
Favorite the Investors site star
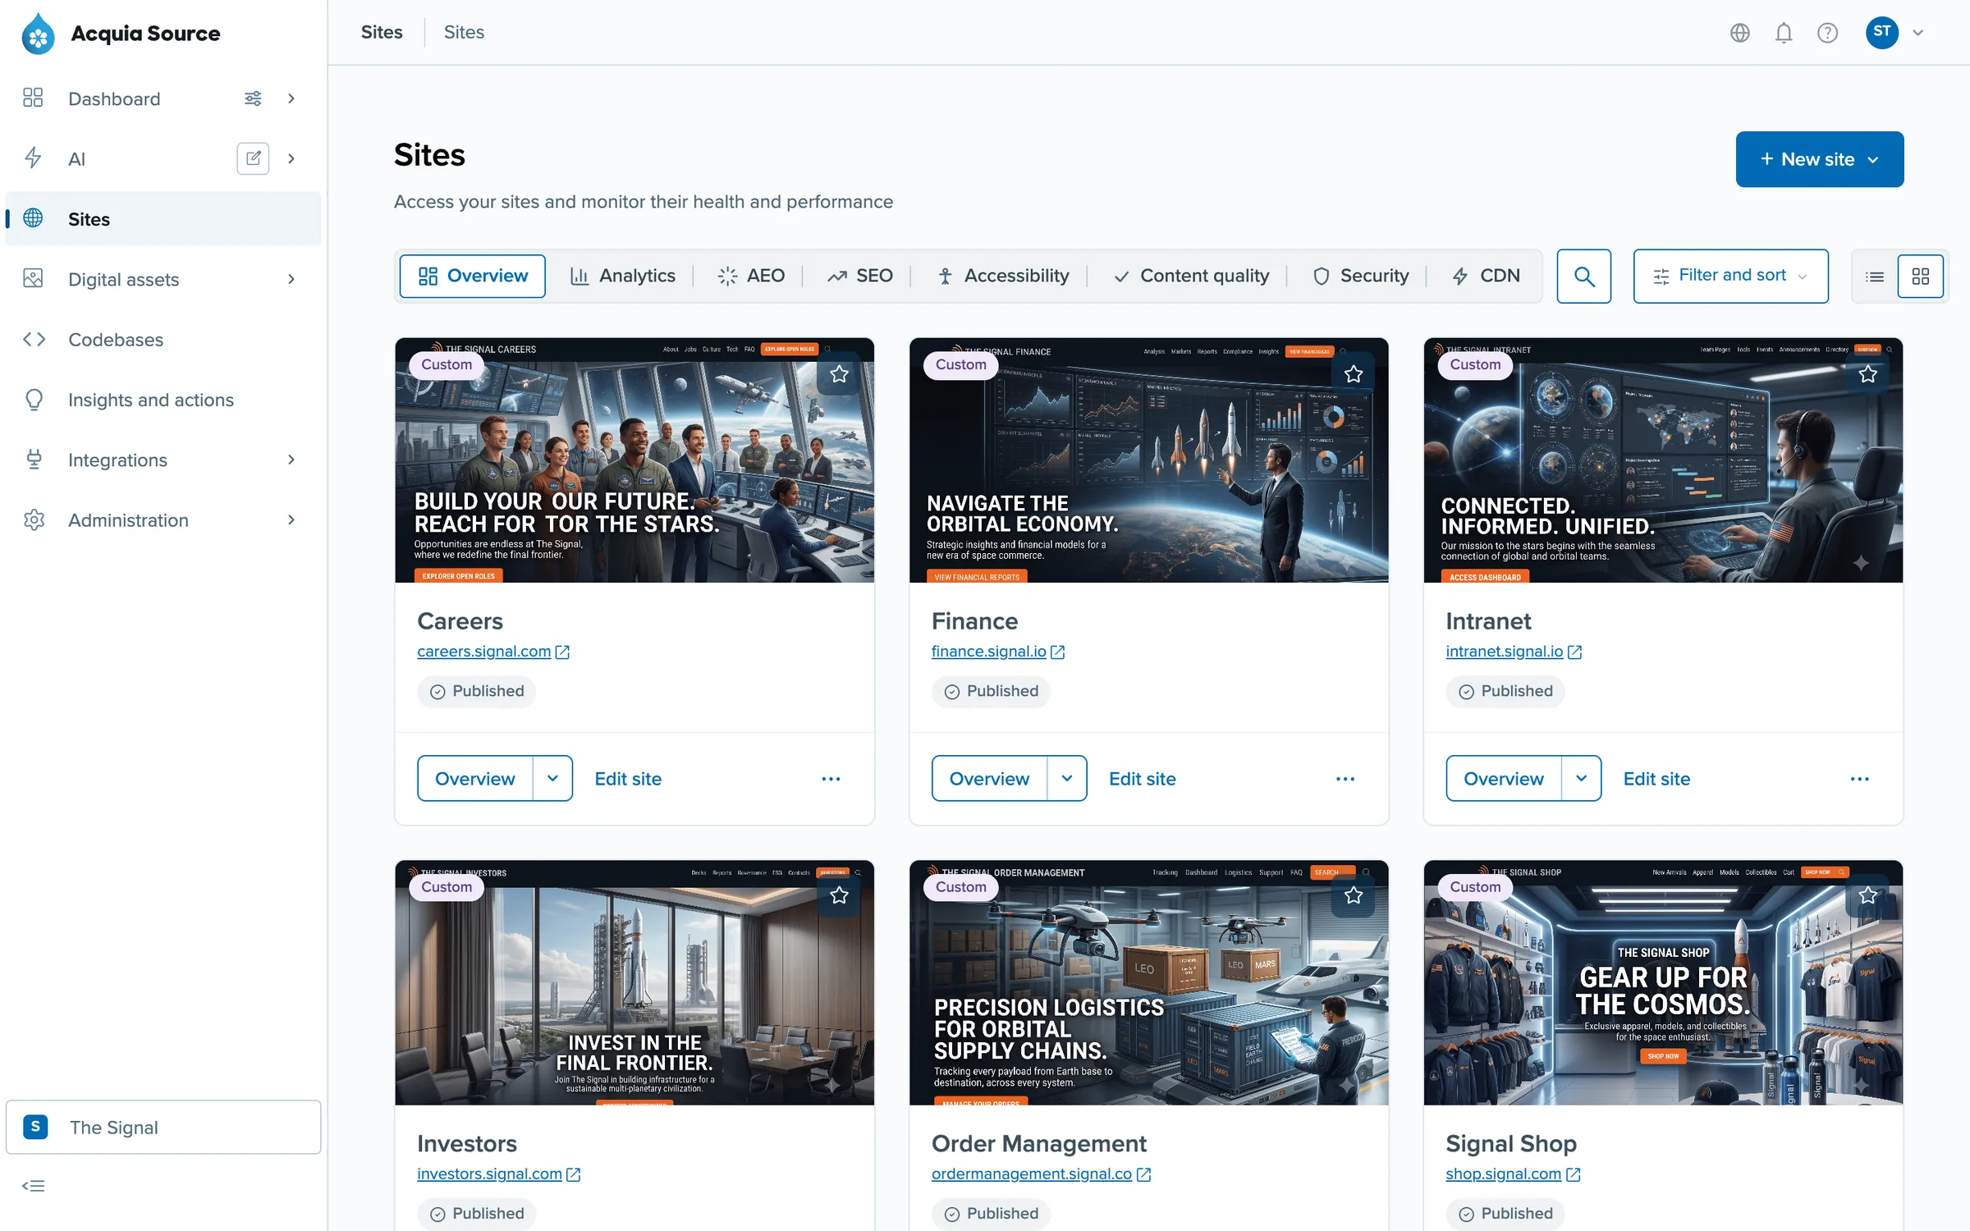pos(839,895)
